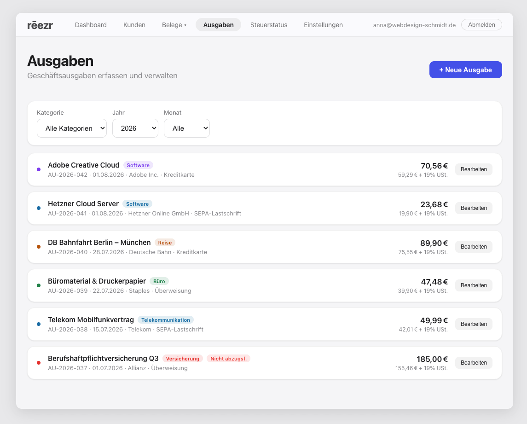Click the 155,46 € + 19% USt. breakdown

(422, 368)
